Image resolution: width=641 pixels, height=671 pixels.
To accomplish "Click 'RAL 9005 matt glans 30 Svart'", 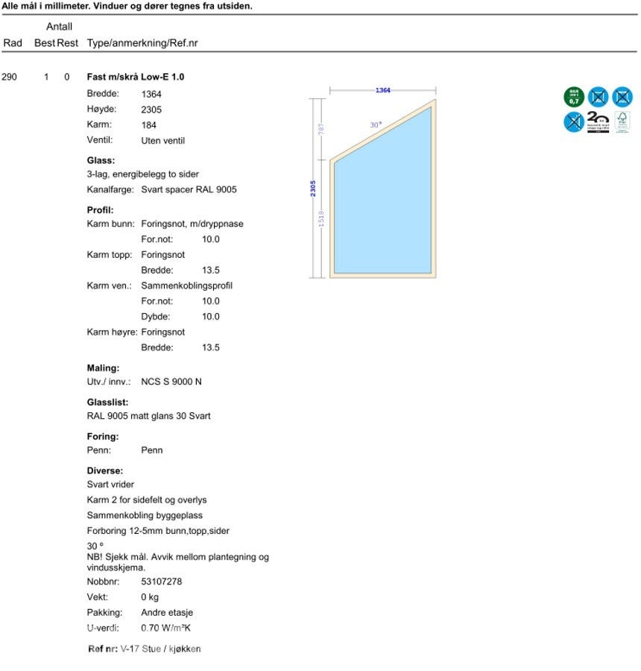I will 148,416.
